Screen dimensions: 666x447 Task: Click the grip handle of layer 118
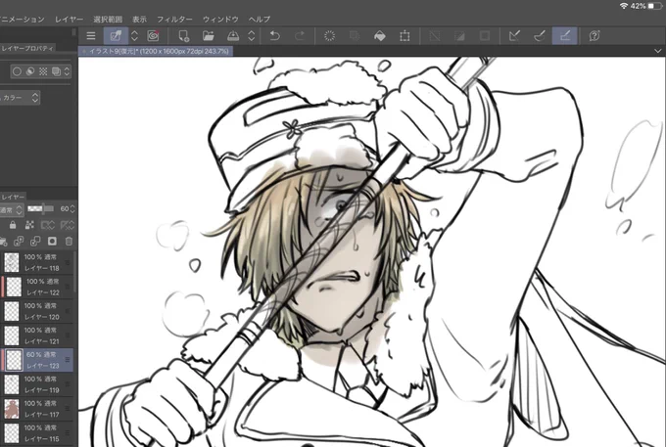point(68,262)
